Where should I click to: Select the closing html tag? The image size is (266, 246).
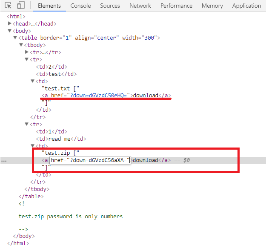point(18,243)
